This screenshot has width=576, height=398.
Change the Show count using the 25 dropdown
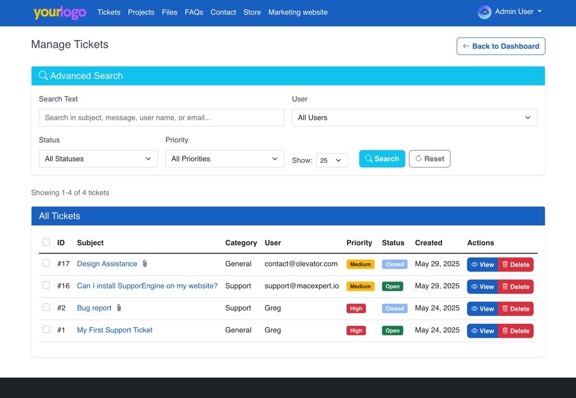[x=332, y=160]
